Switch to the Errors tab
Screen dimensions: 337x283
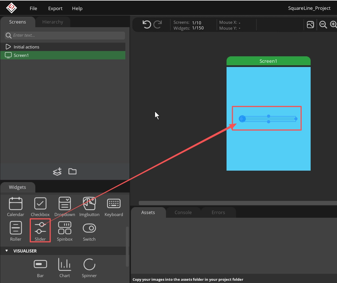[x=218, y=212]
